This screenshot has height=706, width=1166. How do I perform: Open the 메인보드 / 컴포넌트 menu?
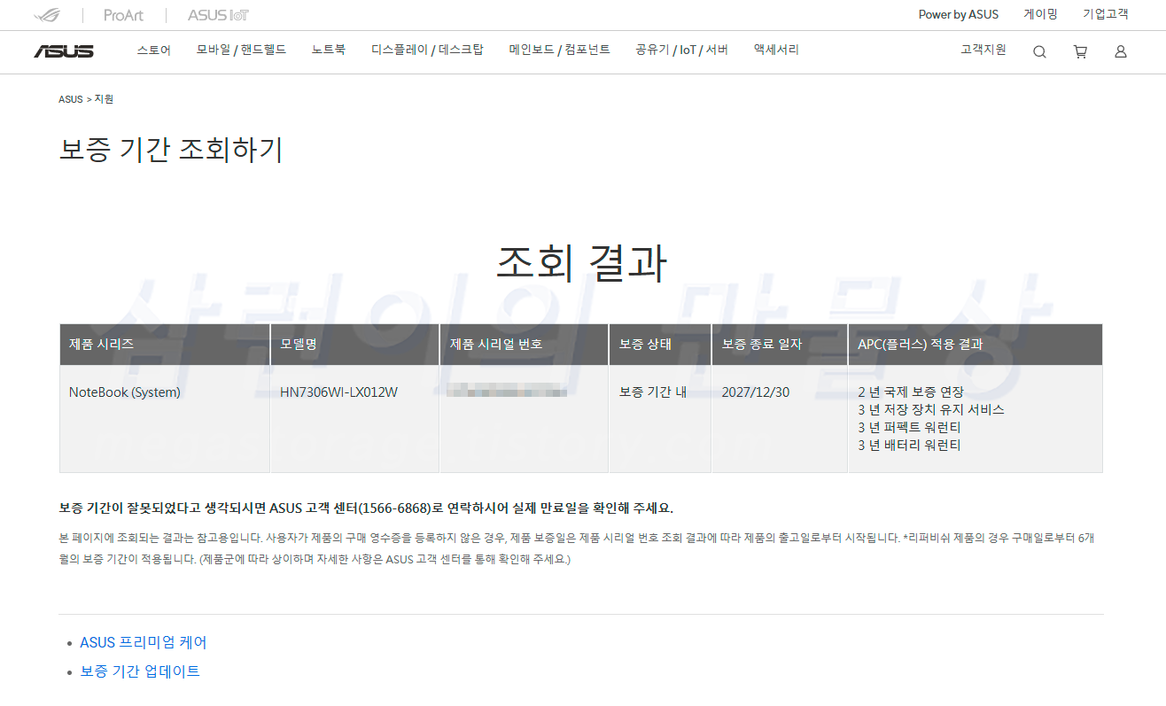(559, 50)
